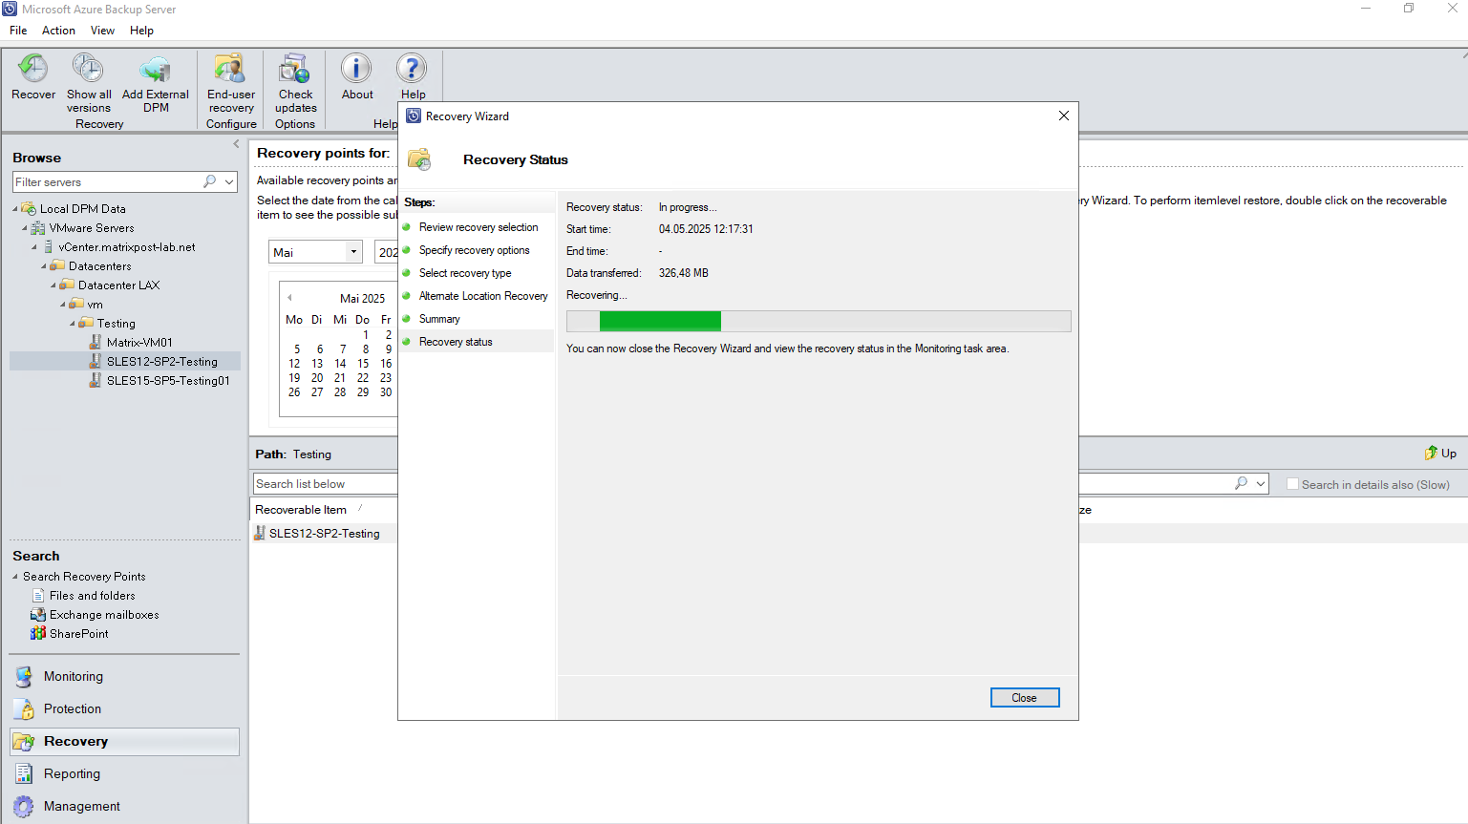Select Exchange mailboxes search

(x=103, y=615)
